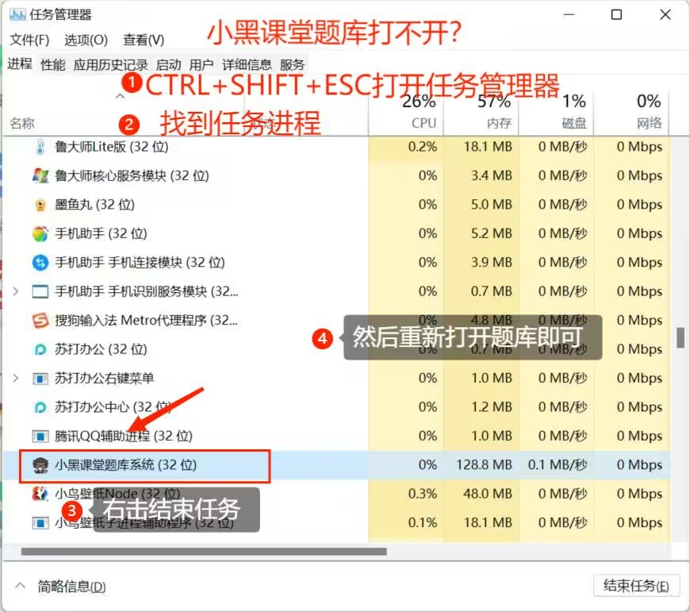Image resolution: width=690 pixels, height=612 pixels.
Task: Maximize the Task Manager window
Action: 616,14
